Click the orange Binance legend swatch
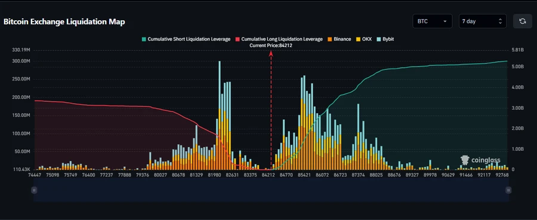 point(329,39)
